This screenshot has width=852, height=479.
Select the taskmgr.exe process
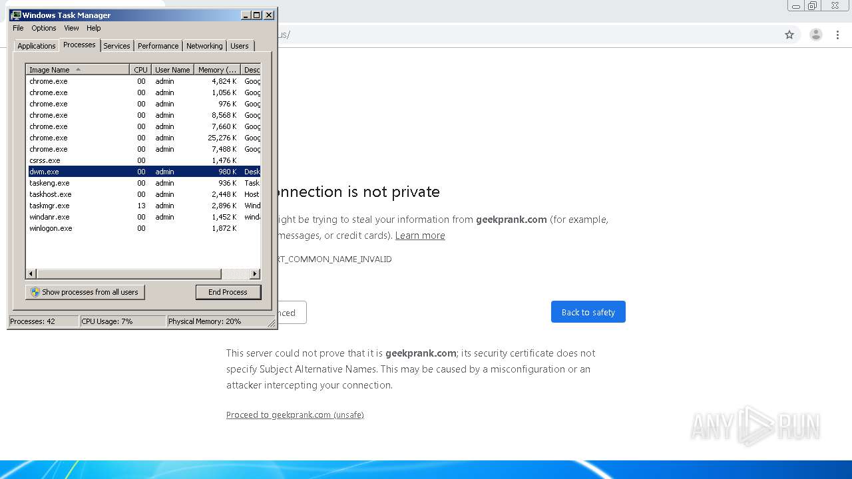(143, 206)
